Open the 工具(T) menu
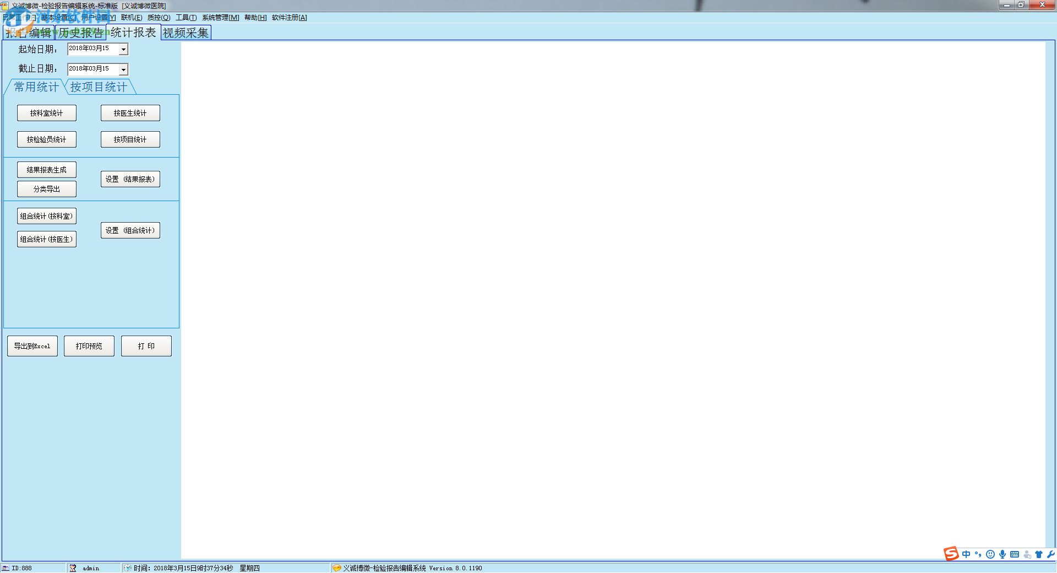The width and height of the screenshot is (1057, 573). pos(186,18)
